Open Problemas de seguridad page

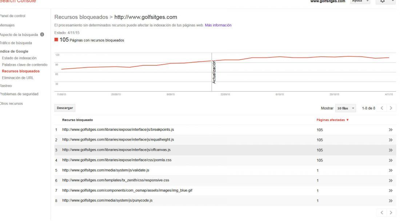[19, 94]
